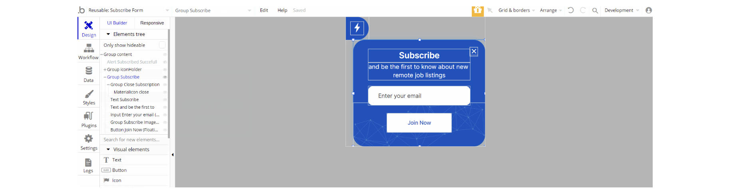Toggle visibility eye for Text Subscribe
The image size is (731, 191).
point(165,100)
